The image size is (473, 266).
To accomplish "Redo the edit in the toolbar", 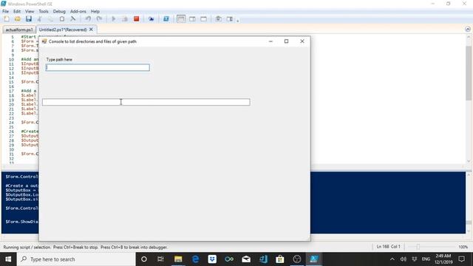I will click(99, 19).
